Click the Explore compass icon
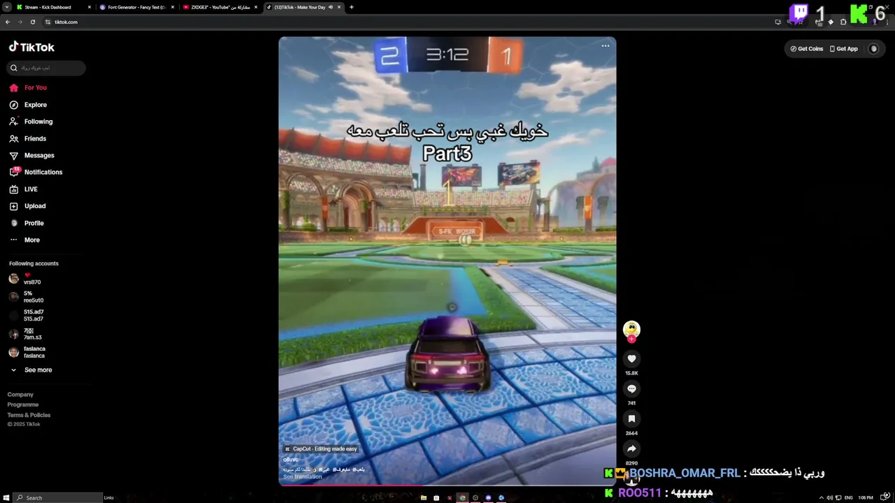Screen dimensions: 895x503 (13, 105)
